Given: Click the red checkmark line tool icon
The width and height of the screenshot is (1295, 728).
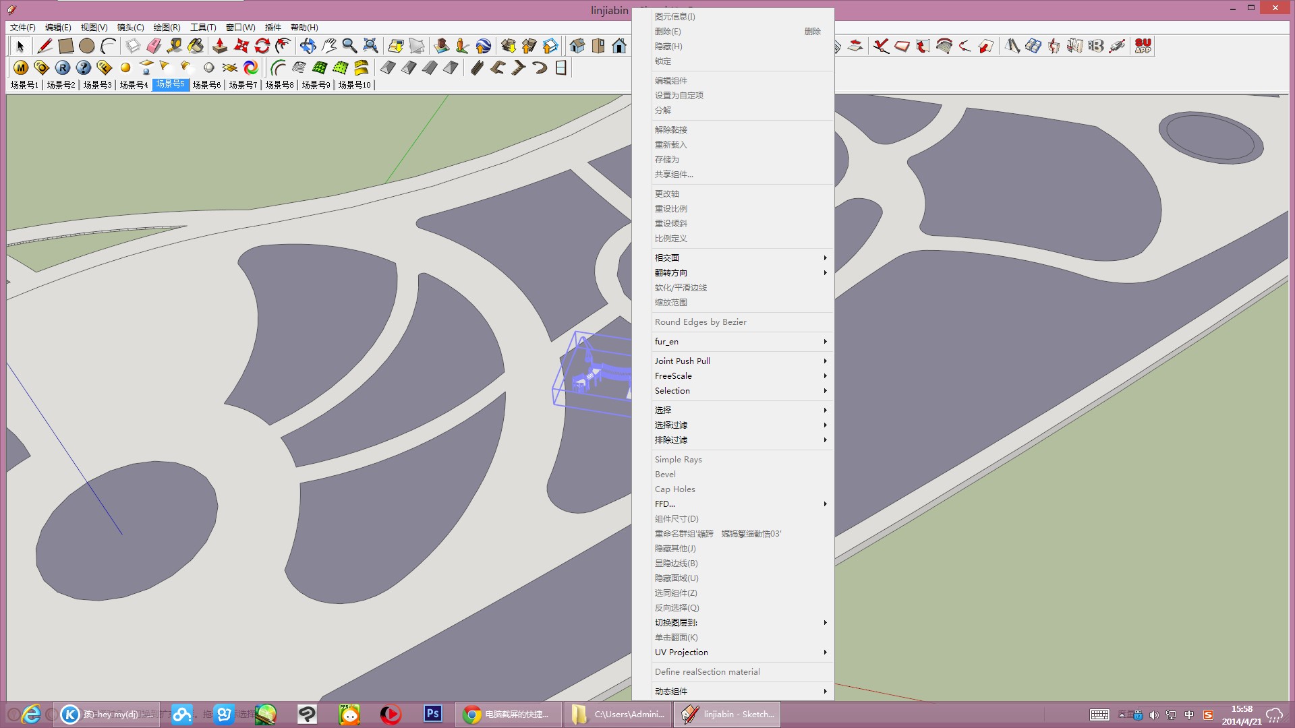Looking at the screenshot, I should 881,46.
